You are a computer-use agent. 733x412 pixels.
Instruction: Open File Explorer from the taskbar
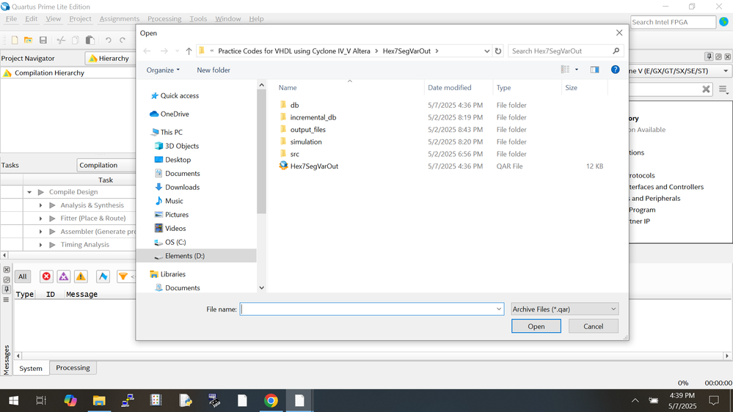coord(98,400)
